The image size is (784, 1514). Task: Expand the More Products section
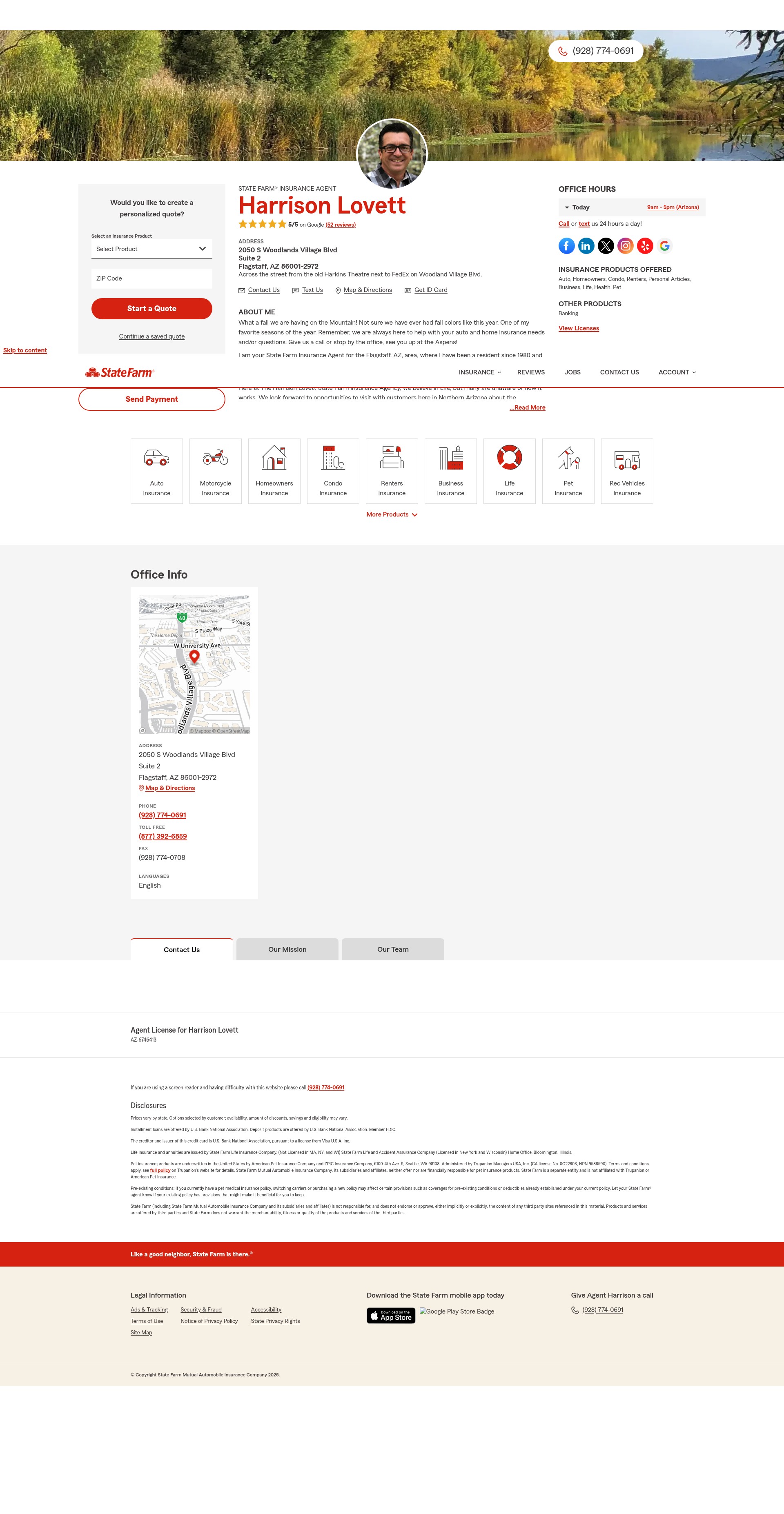click(x=392, y=514)
